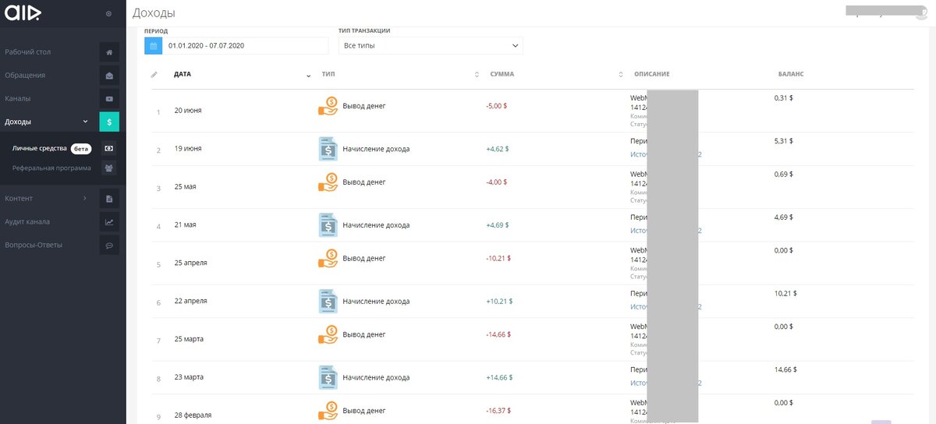Click withdrawal icon for 20 июня row

328,106
